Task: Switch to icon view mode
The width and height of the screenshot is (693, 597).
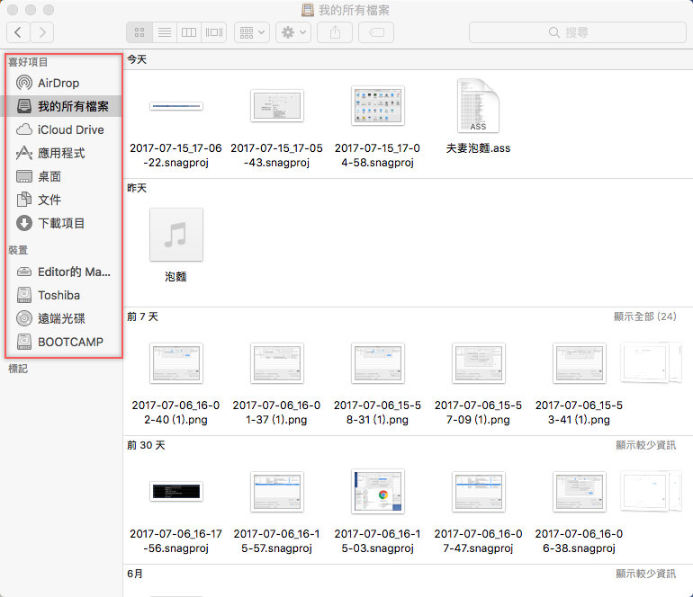Action: tap(139, 32)
